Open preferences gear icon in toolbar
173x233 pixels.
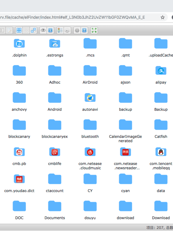(x=77, y=30)
